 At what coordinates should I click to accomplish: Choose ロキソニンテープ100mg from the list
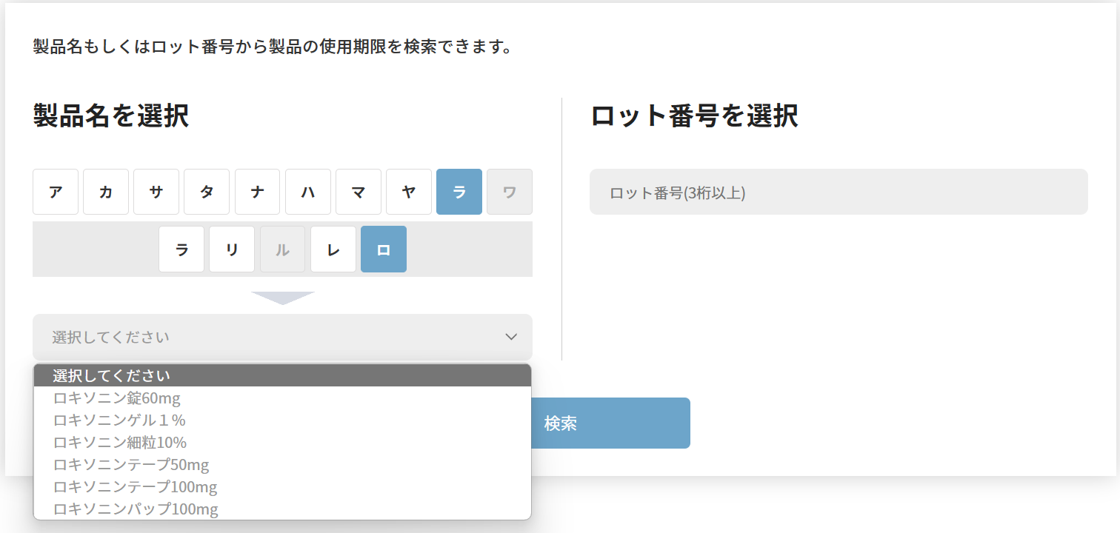click(x=282, y=487)
